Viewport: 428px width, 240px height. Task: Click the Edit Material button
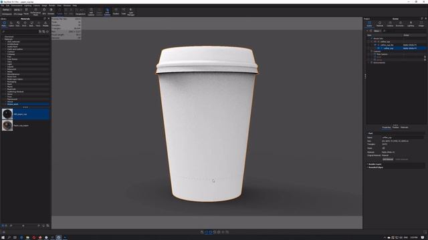[x=388, y=159]
